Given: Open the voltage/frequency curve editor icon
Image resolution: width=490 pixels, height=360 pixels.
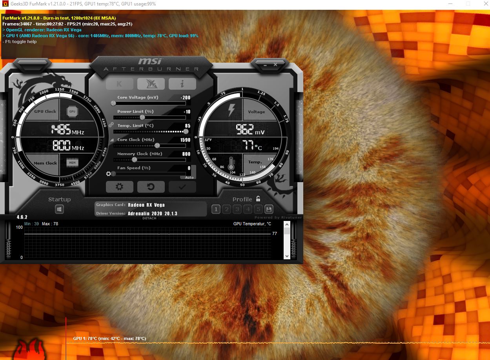Looking at the screenshot, I should click(111, 140).
